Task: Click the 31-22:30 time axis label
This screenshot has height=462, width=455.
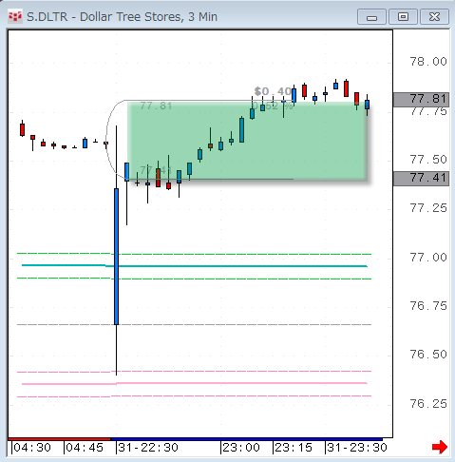Action: (148, 448)
